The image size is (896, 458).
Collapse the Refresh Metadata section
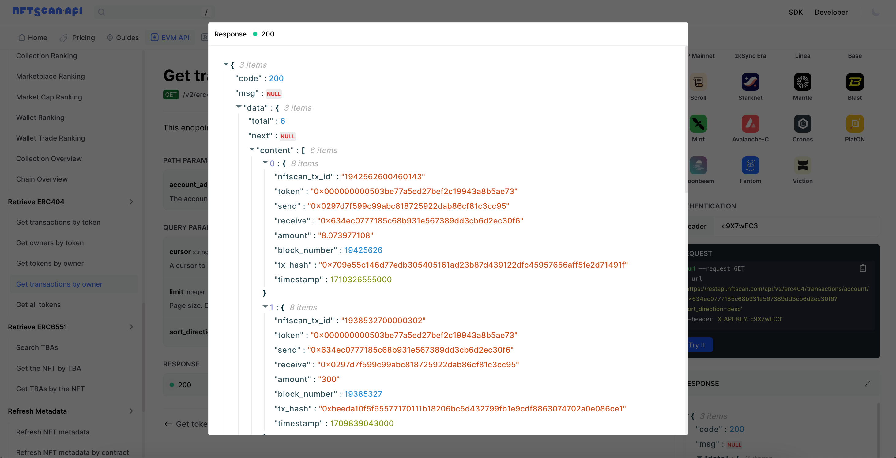tap(131, 411)
